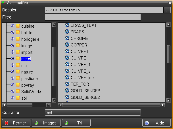Open folder browser with the ... button
The width and height of the screenshot is (173, 129).
coord(167,10)
